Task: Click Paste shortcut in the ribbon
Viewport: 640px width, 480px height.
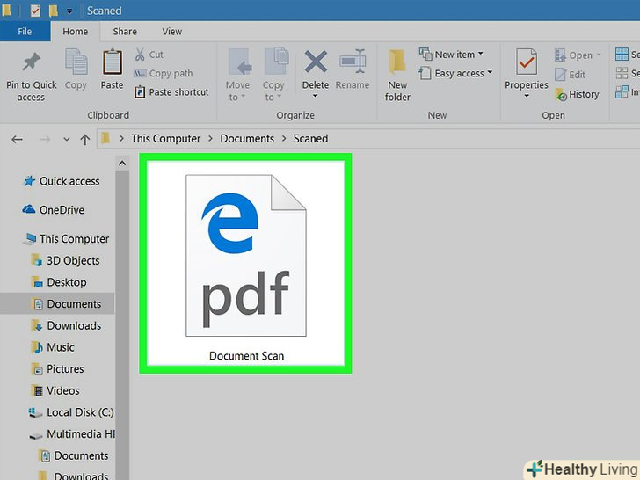Action: (171, 92)
